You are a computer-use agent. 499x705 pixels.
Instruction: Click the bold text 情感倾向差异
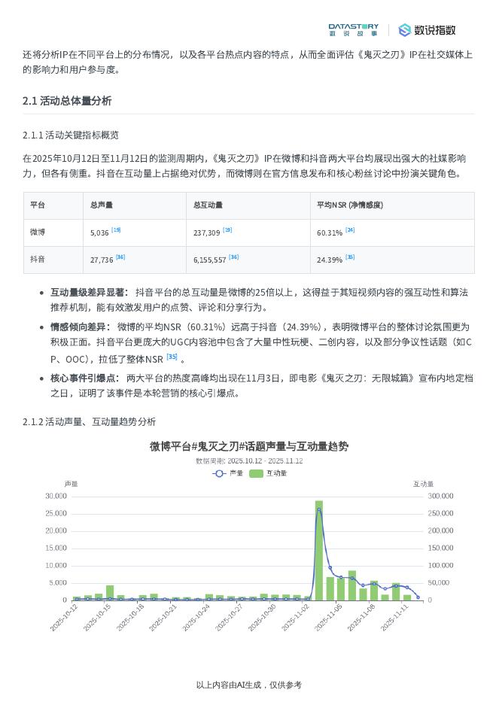coord(78,327)
